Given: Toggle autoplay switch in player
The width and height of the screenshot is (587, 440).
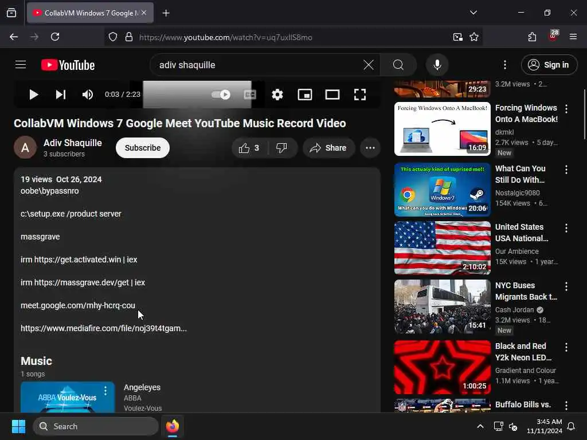Looking at the screenshot, I should coord(221,95).
